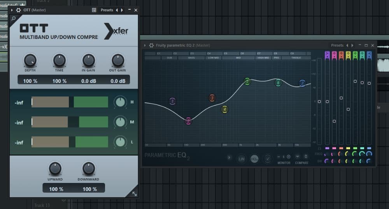The height and width of the screenshot is (209, 389).
Task: Expand Fruity parametric EQ 2 window menu arrow
Action: (145, 45)
